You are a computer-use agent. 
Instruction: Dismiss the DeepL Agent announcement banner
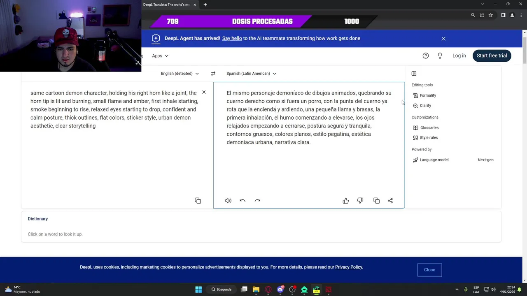pyautogui.click(x=443, y=39)
